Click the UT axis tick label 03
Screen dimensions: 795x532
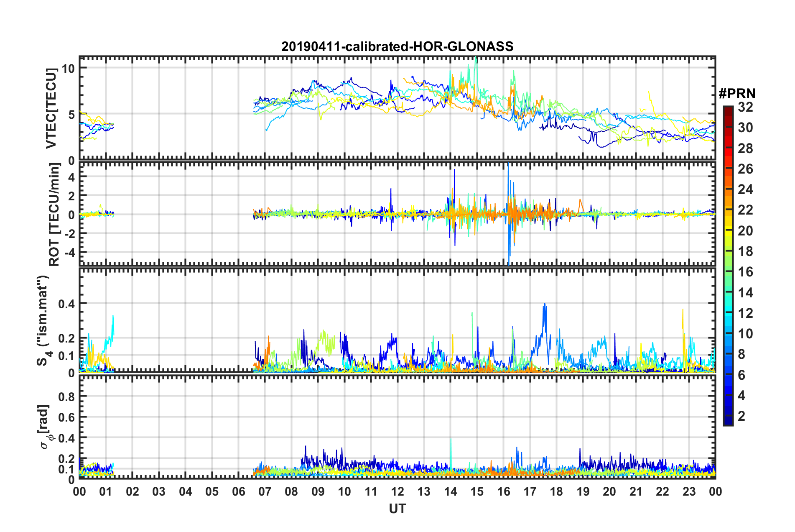(x=159, y=491)
